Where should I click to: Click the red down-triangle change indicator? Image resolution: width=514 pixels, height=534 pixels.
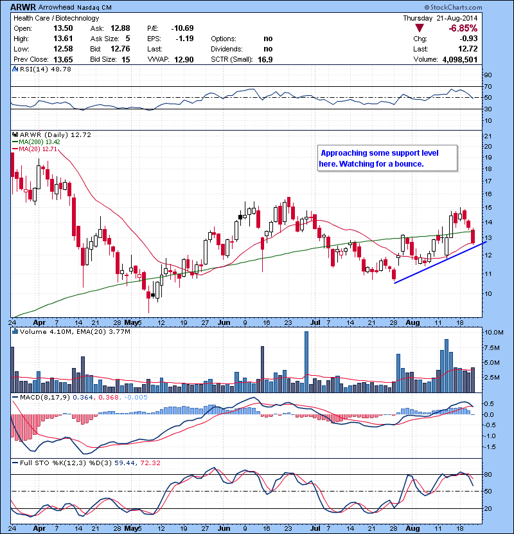pyautogui.click(x=420, y=28)
